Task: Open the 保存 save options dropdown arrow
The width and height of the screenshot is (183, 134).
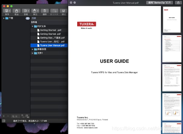Action: coord(10,11)
